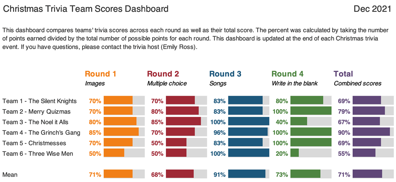The height and width of the screenshot is (182, 396).
Task: Click the Mean row Round 1 bar
Action: (x=118, y=174)
